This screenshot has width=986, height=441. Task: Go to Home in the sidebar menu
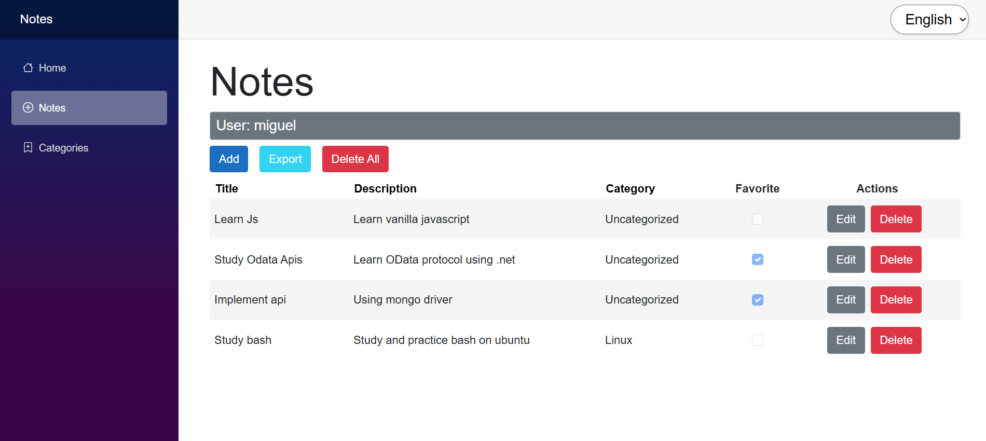point(52,68)
